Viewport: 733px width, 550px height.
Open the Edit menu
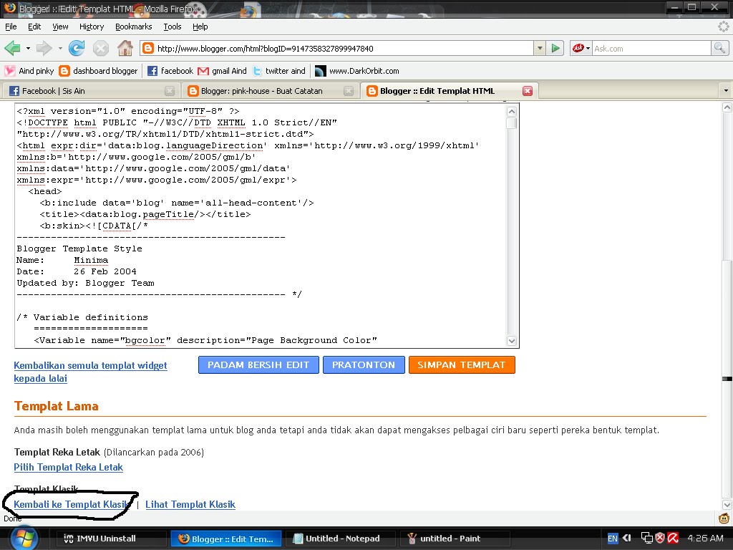click(x=34, y=26)
